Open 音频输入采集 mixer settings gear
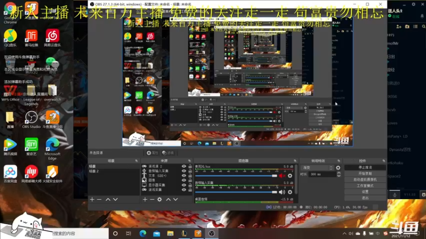Image resolution: width=426 pixels, height=239 pixels. 290,192
